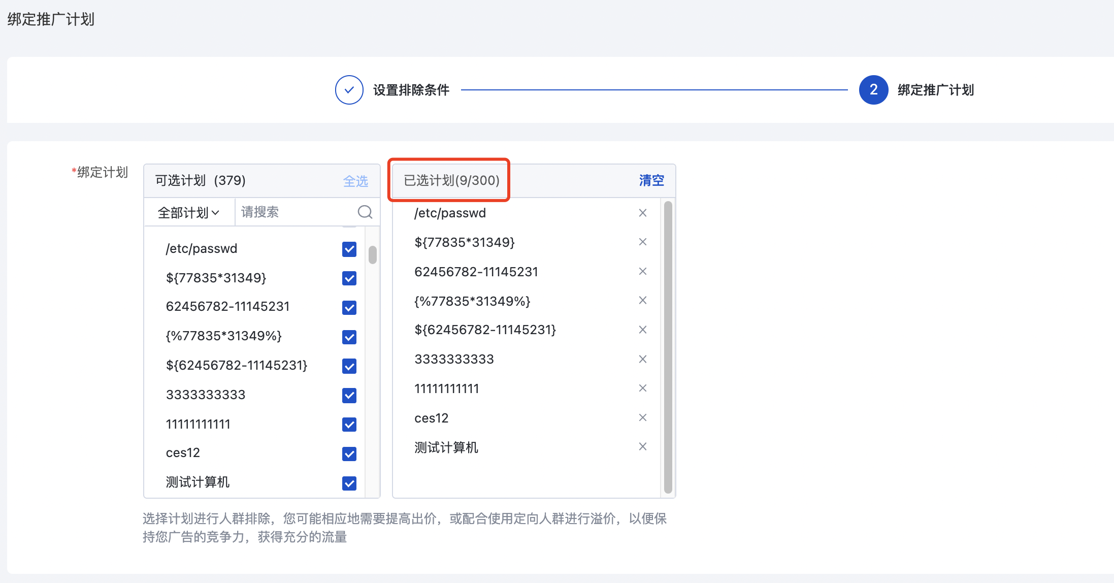Remove 62456782-11145231 from selected list
1114x583 pixels.
click(642, 271)
